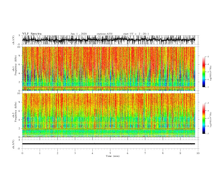The width and height of the screenshot is (223, 172).
Task: Click time axis tick label '8'
Action: point(163,153)
